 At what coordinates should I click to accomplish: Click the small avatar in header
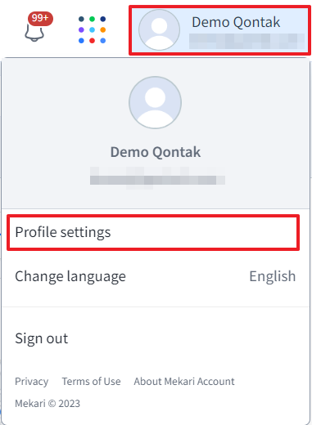[x=159, y=30]
